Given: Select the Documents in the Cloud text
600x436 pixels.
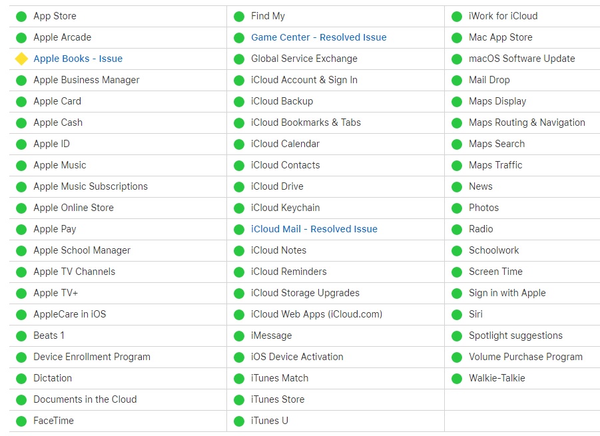Looking at the screenshot, I should click(x=85, y=399).
